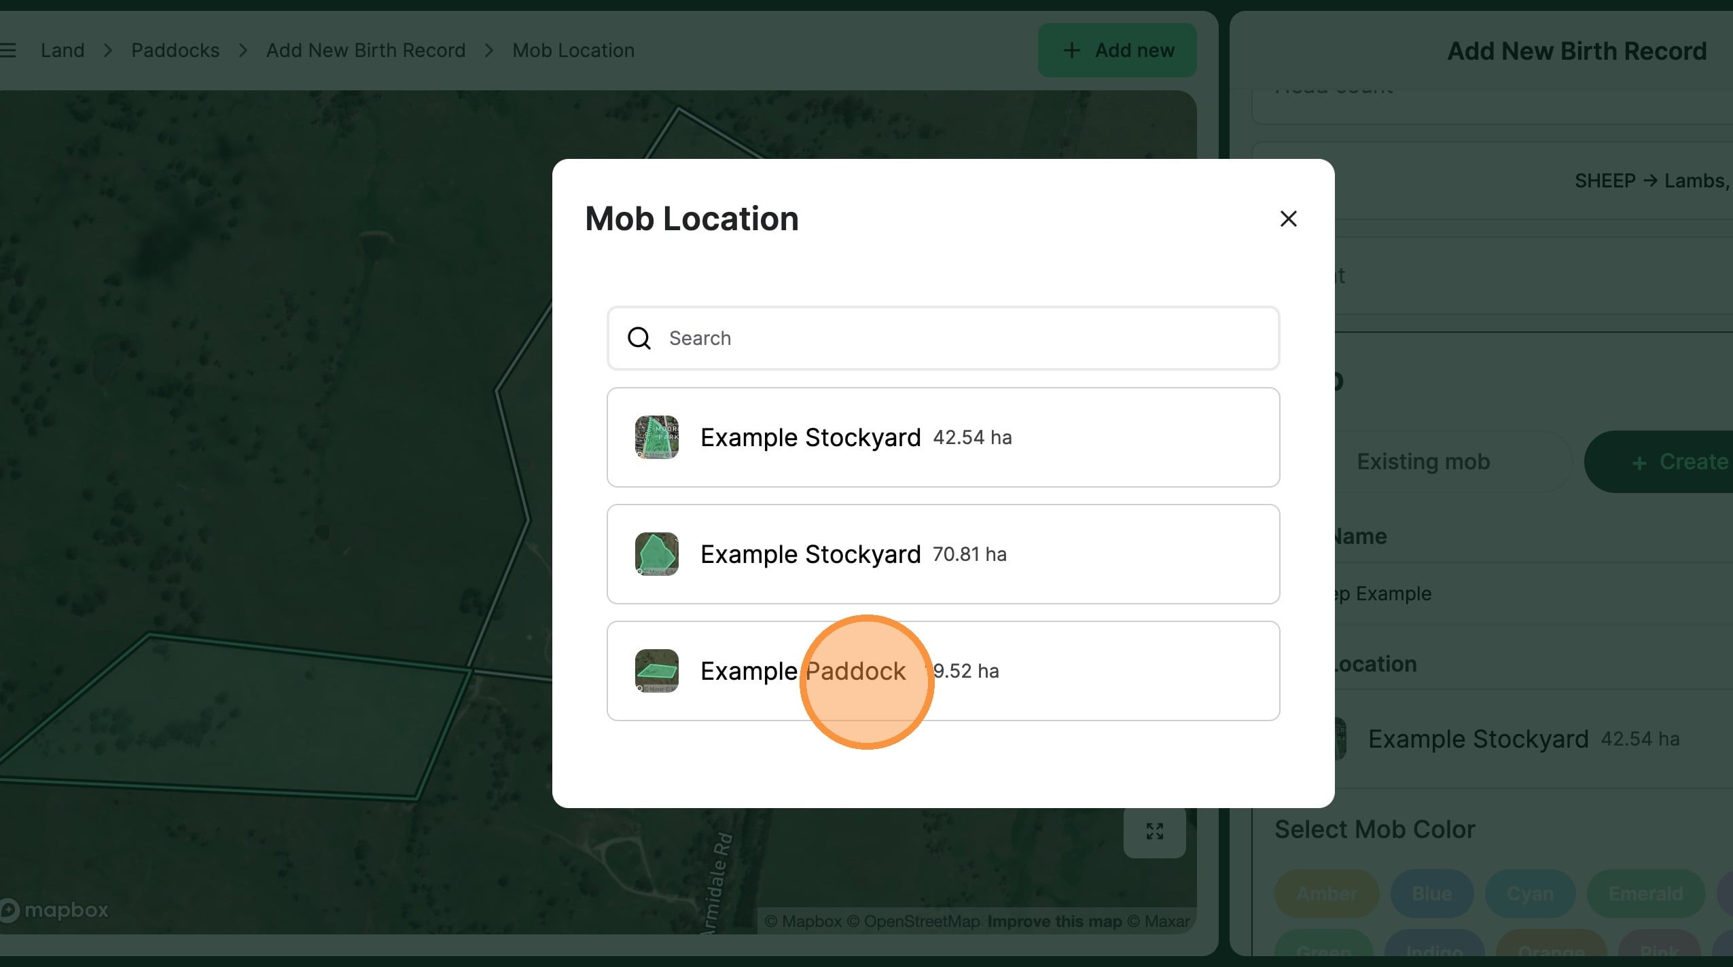The height and width of the screenshot is (967, 1733).
Task: Select Example Stockyard 70.81 ha thumbnail
Action: [x=656, y=554]
